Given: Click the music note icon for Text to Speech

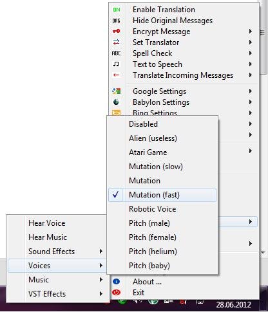Looking at the screenshot, I should 116,64.
